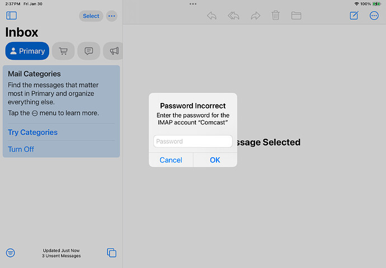
Task: Tap the 2:37 PM clock
Action: (x=13, y=4)
